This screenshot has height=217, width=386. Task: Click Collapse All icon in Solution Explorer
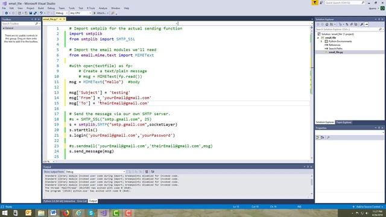tap(351, 24)
